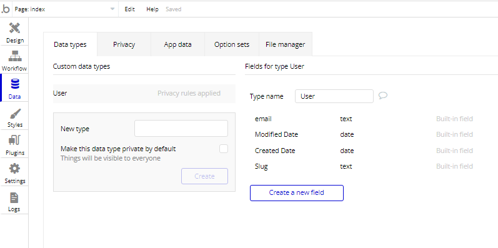Open the Design tab icon
Viewport: 498px width, 248px height.
click(14, 28)
